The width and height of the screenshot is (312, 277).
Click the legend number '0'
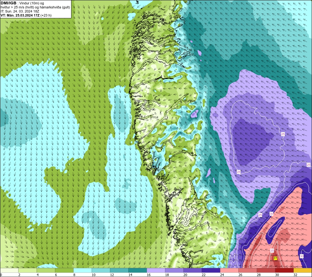1,275
